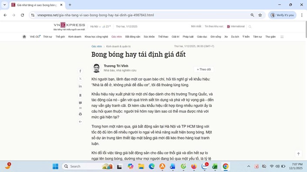
Task: Open the Tâm sự section
Action: point(257,37)
